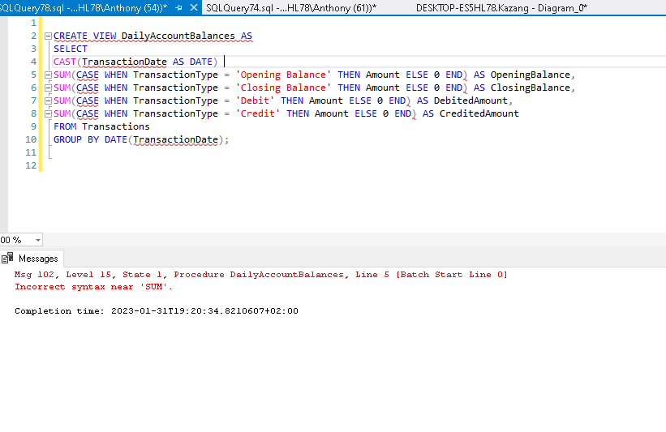Click the DebitedAmount alias on line 7
Screen dimensions: 666x432
tap(470, 101)
